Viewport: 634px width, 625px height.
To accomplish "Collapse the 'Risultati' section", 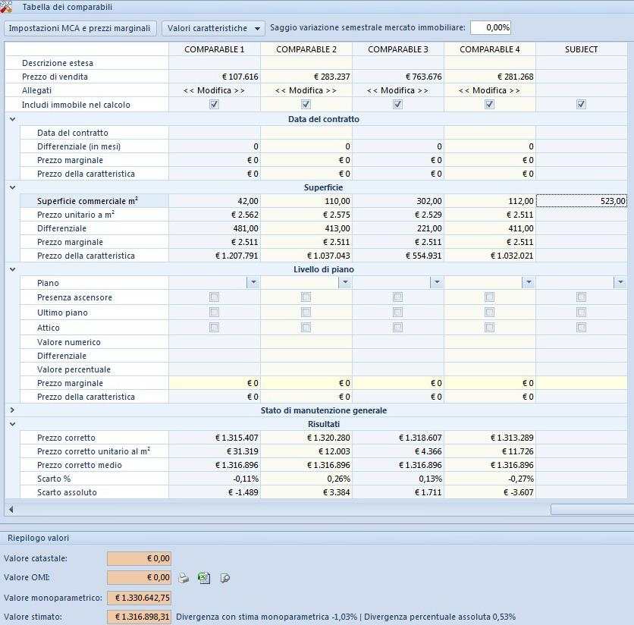I will click(12, 424).
